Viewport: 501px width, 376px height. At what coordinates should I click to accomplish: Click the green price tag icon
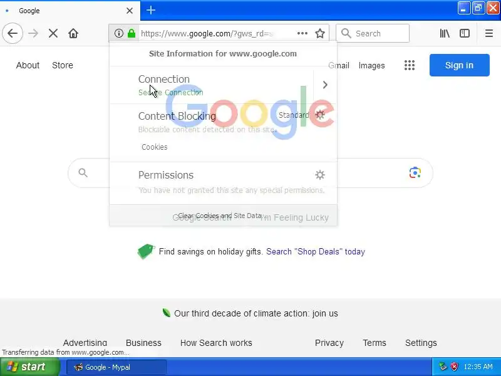tap(146, 251)
